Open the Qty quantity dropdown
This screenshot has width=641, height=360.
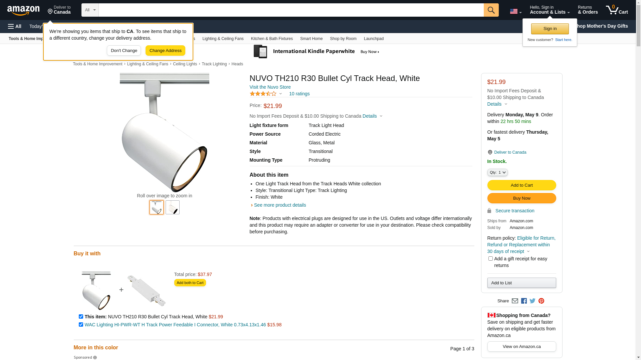point(497,172)
